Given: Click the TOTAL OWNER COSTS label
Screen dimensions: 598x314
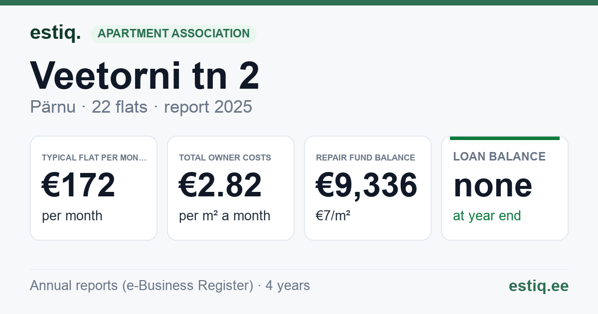Looking at the screenshot, I should coord(225,157).
